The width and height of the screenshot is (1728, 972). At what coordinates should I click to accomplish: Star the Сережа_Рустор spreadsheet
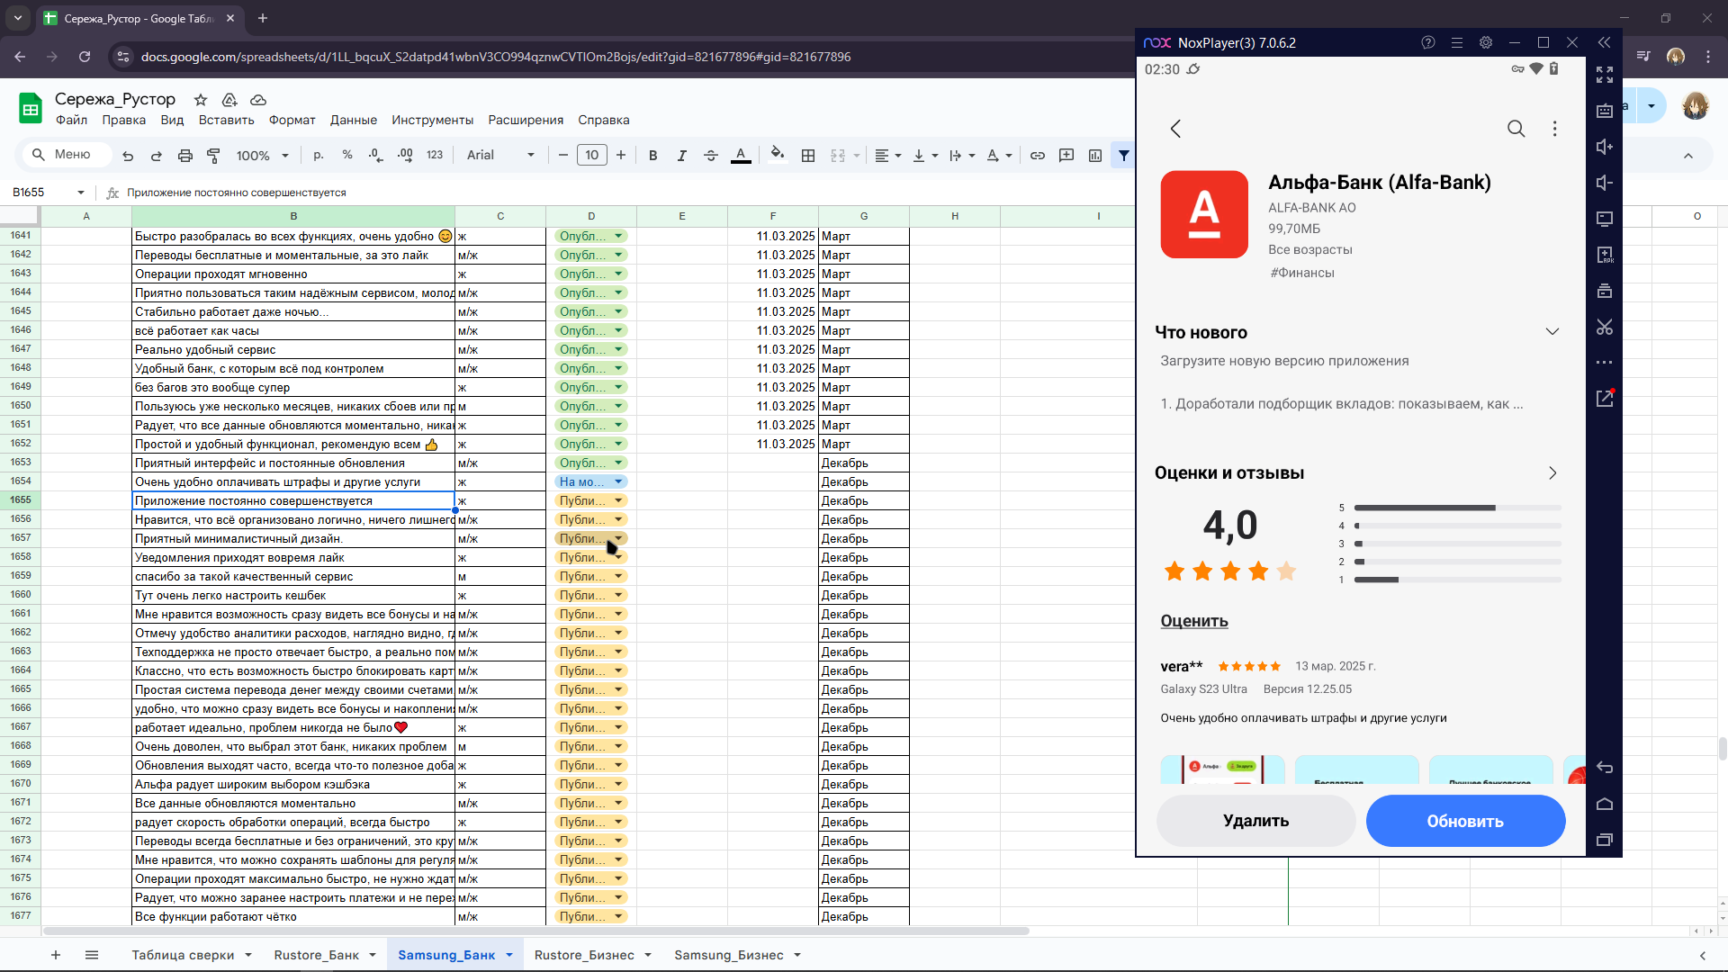coord(201,100)
